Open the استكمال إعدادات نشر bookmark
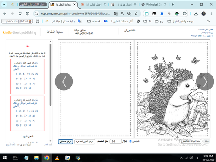Screen dimensions: 216x162 (17, 21)
